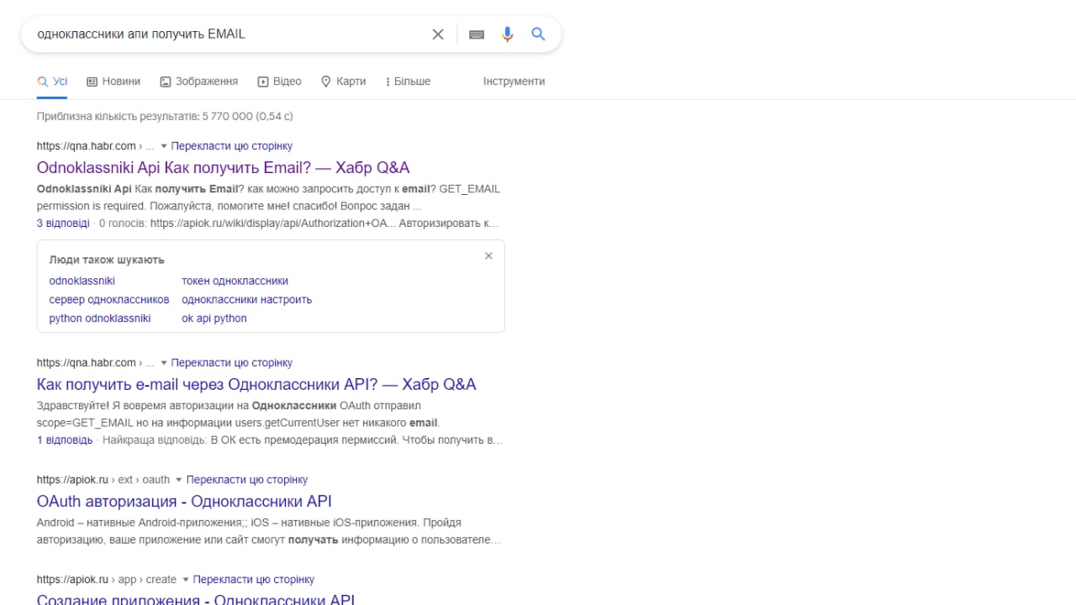Click the search query input field

pos(227,34)
